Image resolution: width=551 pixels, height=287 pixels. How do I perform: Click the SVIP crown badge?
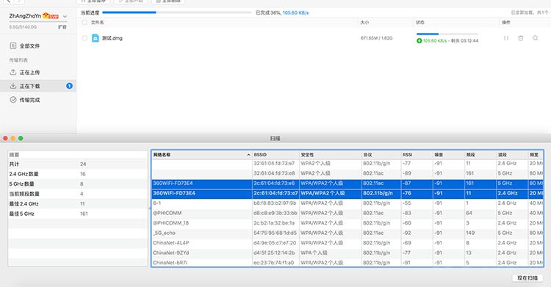tap(51, 16)
